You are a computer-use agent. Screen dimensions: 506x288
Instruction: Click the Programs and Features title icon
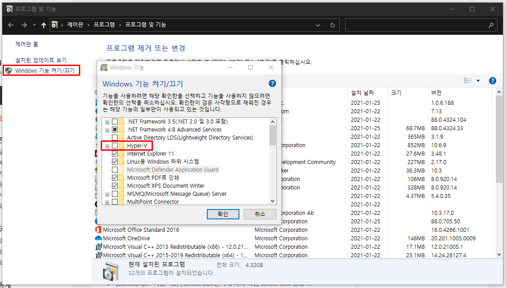coord(9,9)
